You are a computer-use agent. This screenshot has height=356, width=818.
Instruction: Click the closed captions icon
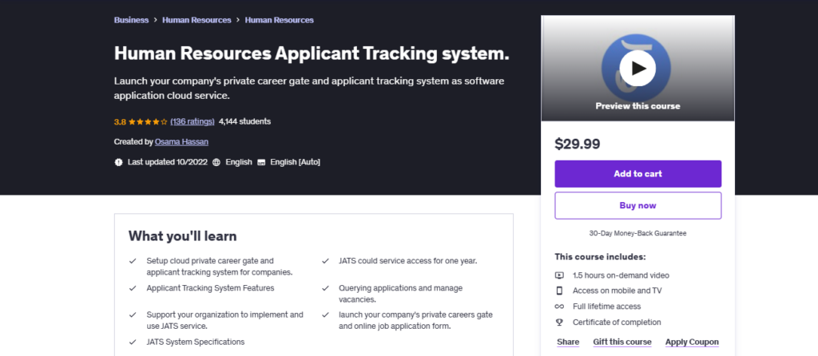click(x=261, y=162)
